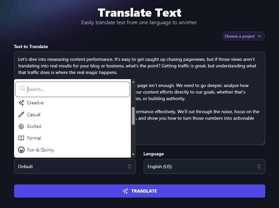Select the Casual tone option
Viewport: 279px width, 208px height.
point(72,114)
